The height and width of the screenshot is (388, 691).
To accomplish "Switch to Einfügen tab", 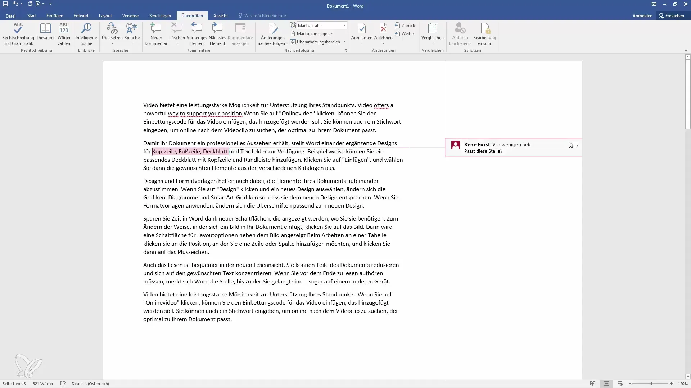I will (55, 16).
